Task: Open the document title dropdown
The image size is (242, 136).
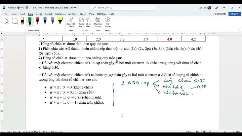Action: click(x=75, y=7)
